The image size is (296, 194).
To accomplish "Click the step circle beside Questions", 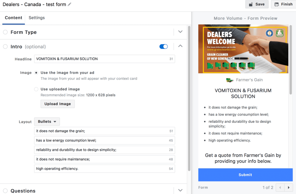I will [x=5, y=191].
